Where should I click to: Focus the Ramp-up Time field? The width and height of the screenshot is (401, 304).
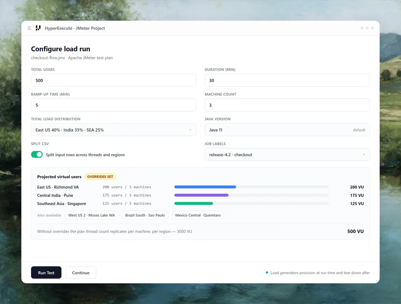tap(114, 105)
